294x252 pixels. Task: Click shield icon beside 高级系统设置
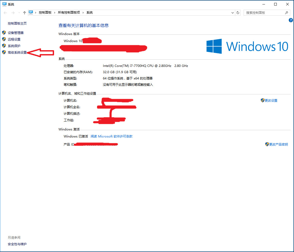4,52
